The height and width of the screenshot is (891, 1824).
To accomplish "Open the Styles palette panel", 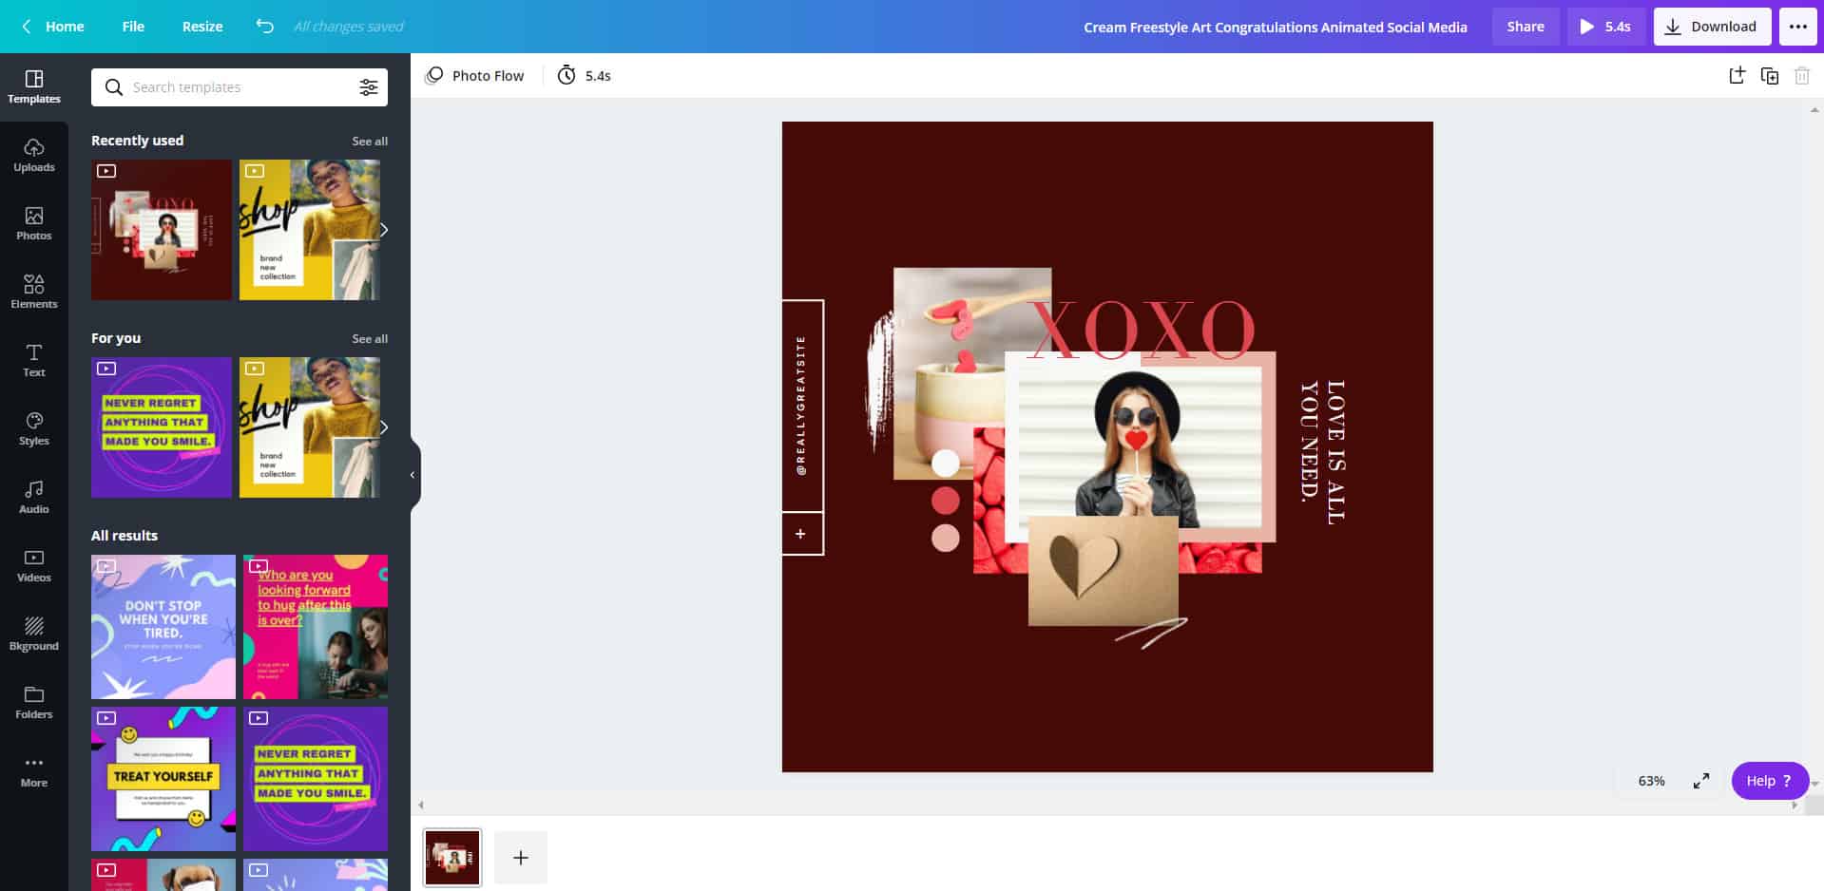I will 33,428.
